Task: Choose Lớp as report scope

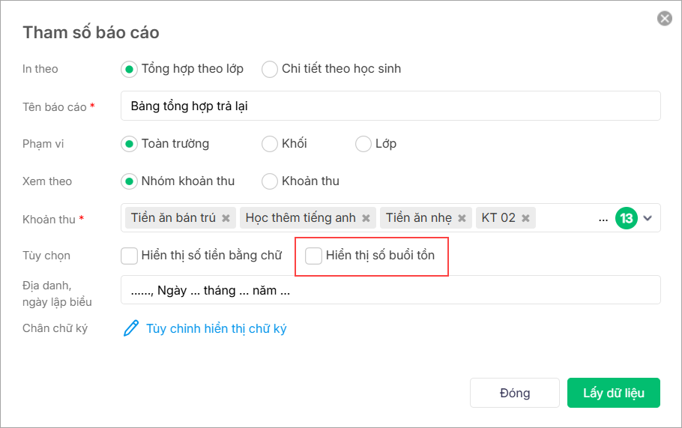Action: (363, 143)
